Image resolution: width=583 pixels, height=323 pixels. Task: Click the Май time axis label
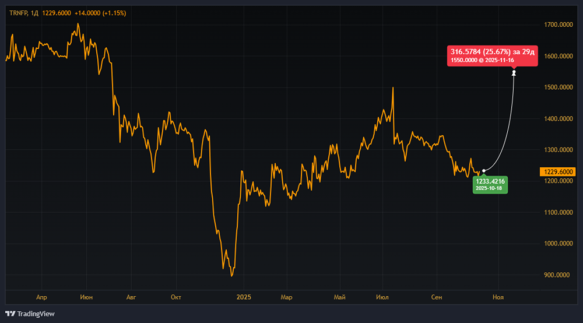[x=339, y=297]
